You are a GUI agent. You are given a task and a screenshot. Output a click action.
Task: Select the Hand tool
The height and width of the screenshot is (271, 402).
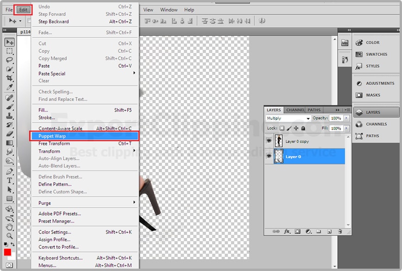9,227
